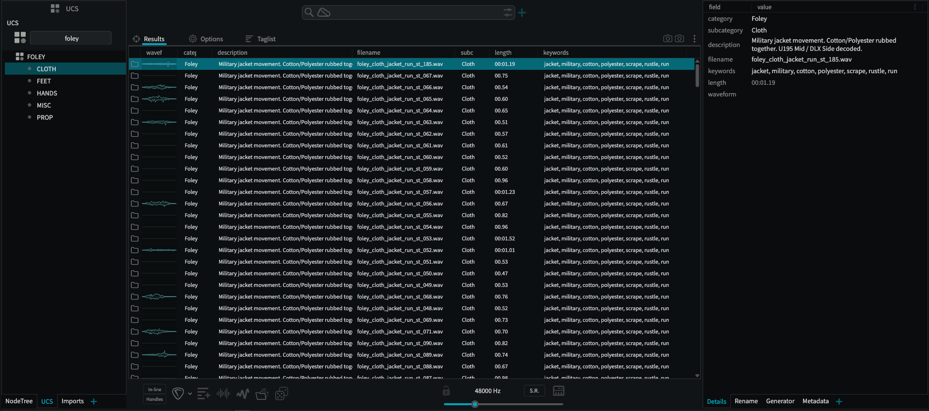
Task: Toggle the cloud search icon
Action: pyautogui.click(x=324, y=12)
